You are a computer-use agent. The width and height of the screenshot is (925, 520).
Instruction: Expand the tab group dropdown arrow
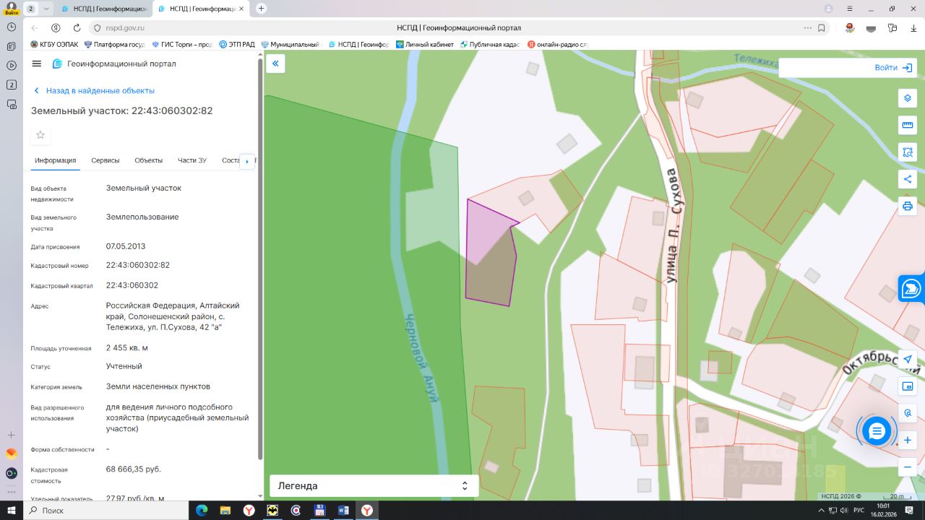(x=47, y=9)
